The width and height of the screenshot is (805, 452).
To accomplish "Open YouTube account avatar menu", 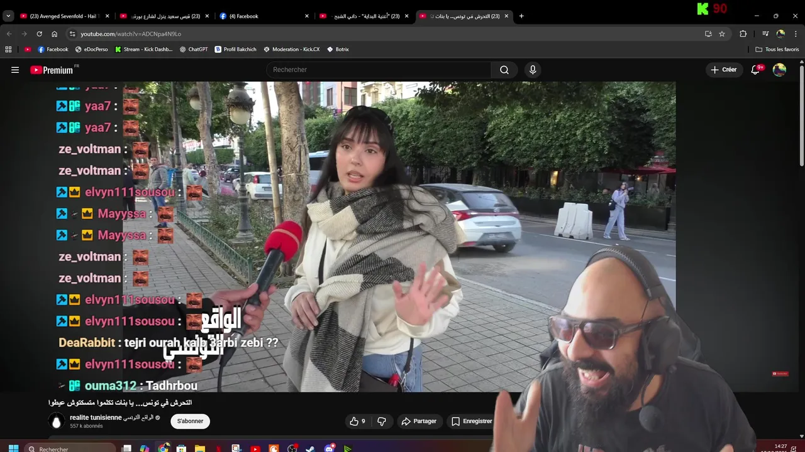I will click(x=779, y=70).
